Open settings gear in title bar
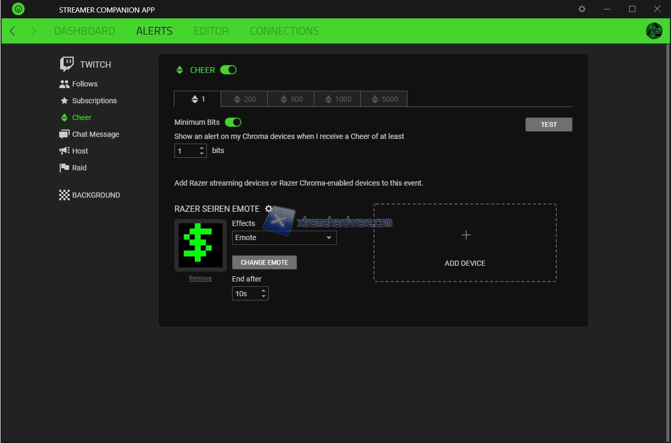 coord(582,9)
